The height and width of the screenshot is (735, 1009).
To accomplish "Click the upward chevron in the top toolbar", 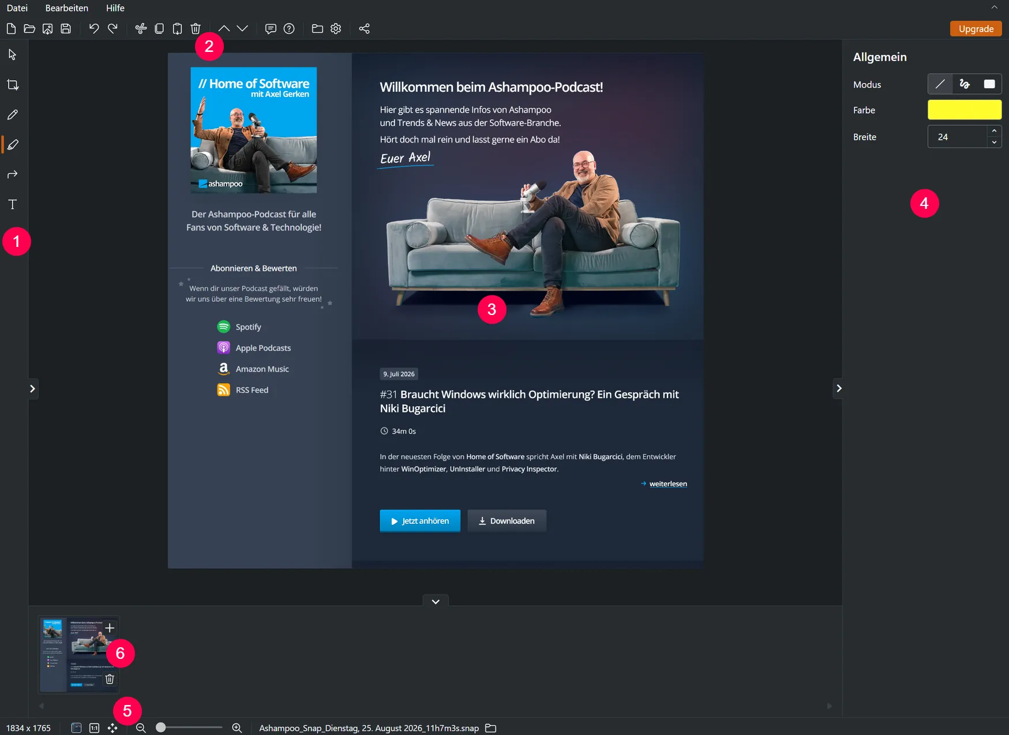I will [x=224, y=29].
